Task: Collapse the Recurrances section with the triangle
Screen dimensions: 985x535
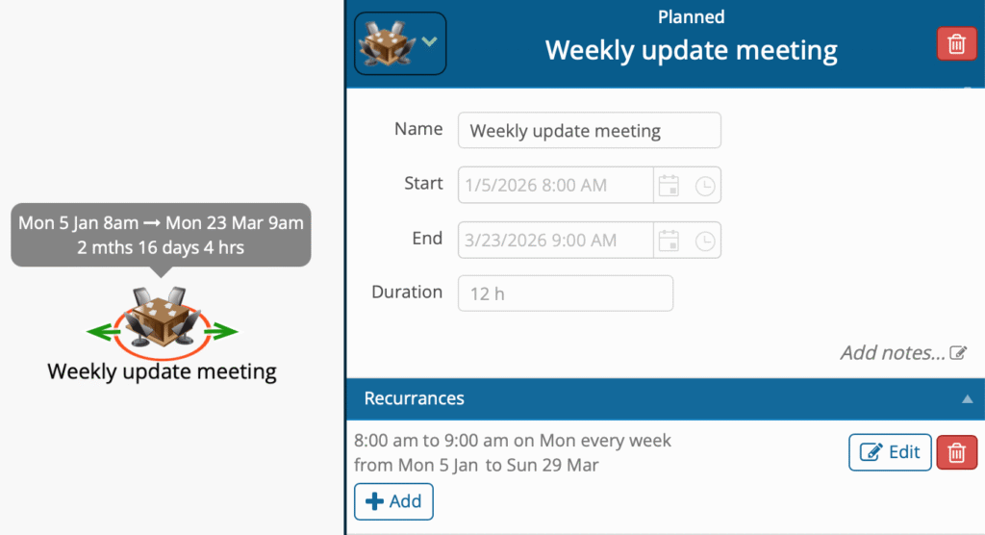Action: [966, 399]
